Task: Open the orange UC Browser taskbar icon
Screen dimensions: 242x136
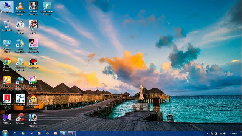Action: click(x=56, y=133)
